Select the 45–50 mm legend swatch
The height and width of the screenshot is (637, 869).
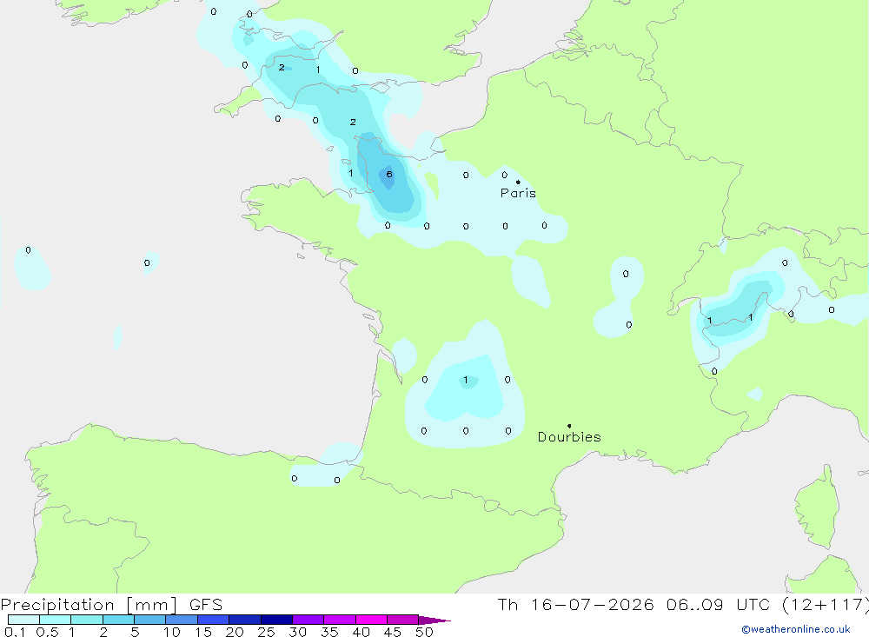point(402,620)
